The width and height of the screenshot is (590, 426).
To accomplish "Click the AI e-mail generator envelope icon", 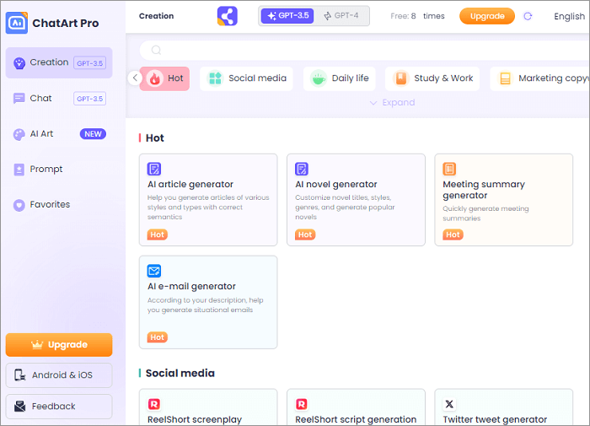I will pyautogui.click(x=154, y=271).
